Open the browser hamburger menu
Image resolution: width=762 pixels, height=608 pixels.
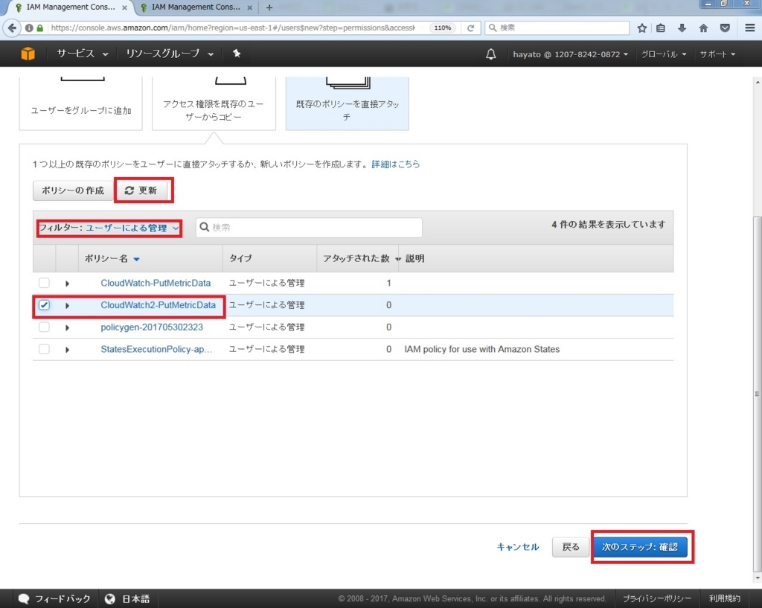(750, 28)
